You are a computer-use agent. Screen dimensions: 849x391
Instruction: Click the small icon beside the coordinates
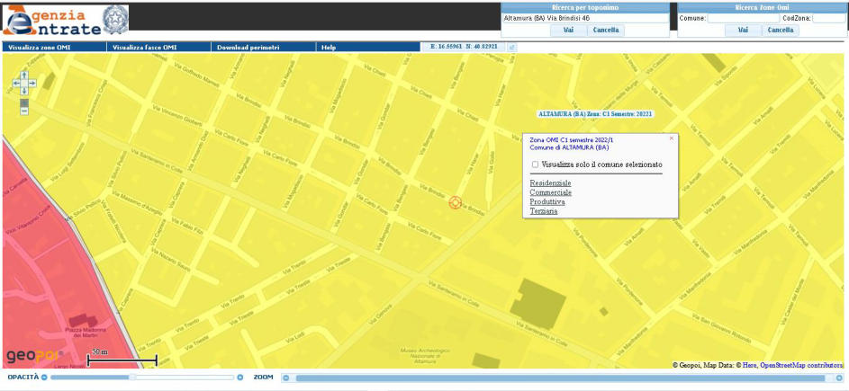pyautogui.click(x=512, y=47)
